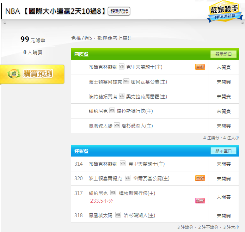
Task: Click game number 320
Action: (79, 178)
